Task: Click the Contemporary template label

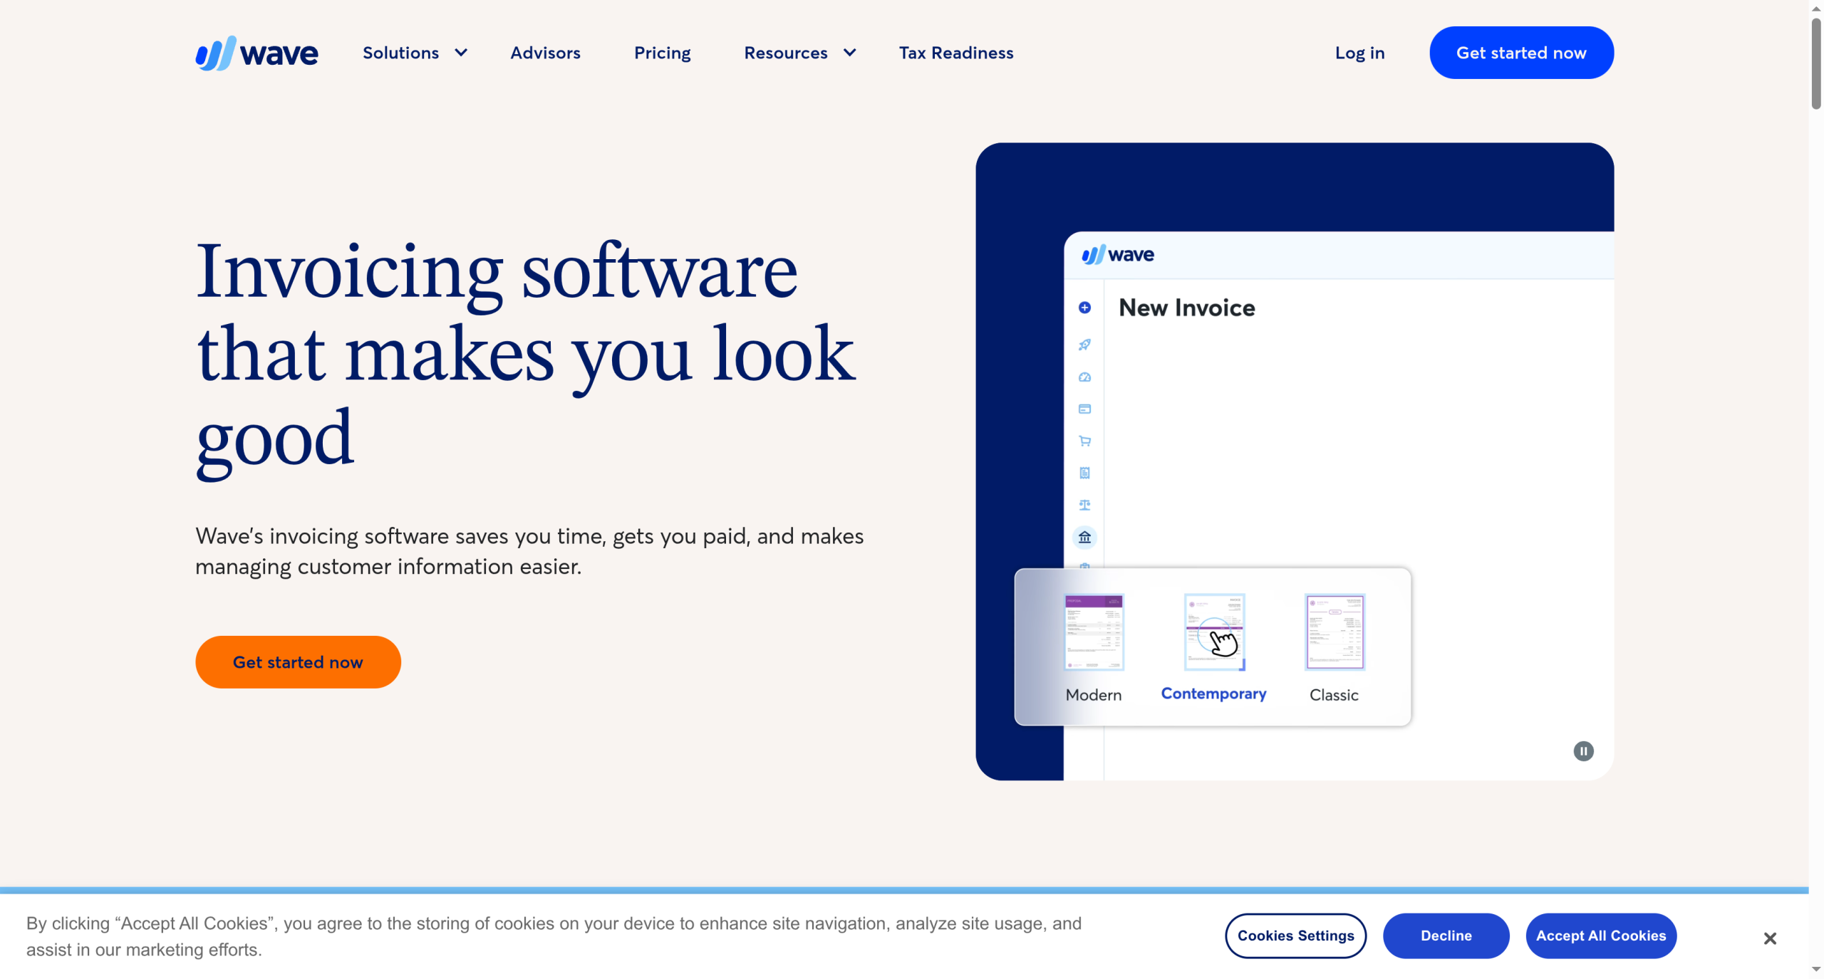Action: (1213, 693)
